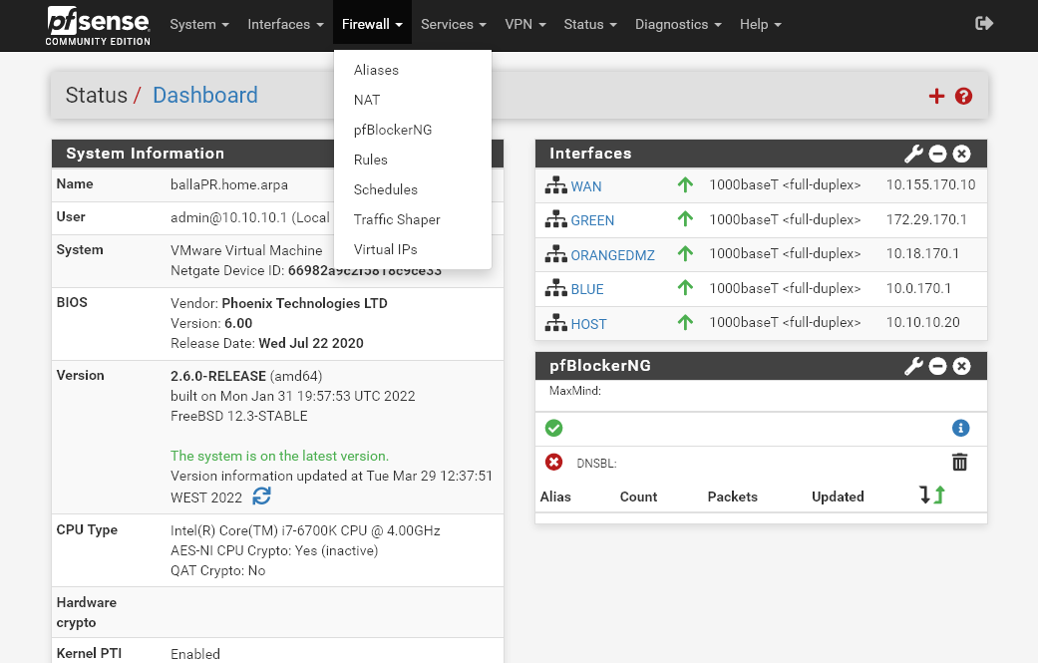Click the logout icon in the navbar
This screenshot has height=663, width=1038.
coord(983,22)
